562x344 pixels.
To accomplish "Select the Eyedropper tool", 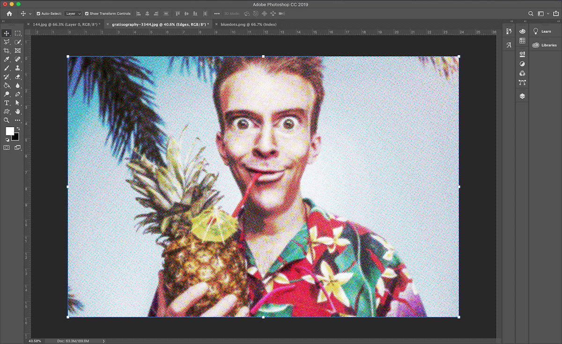I will pyautogui.click(x=7, y=59).
